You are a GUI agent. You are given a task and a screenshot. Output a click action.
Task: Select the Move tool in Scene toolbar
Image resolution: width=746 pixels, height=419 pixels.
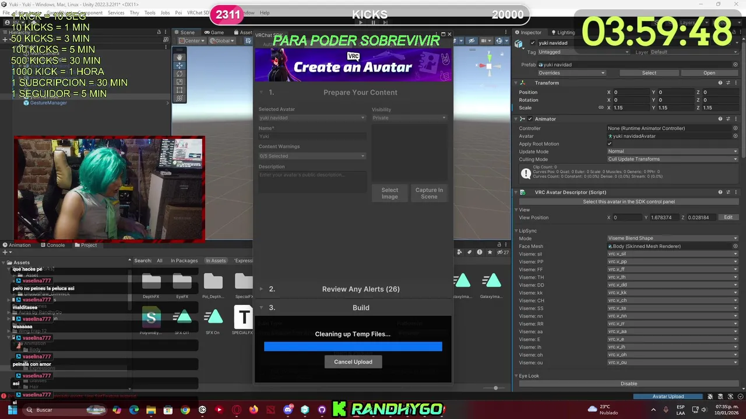(x=180, y=65)
